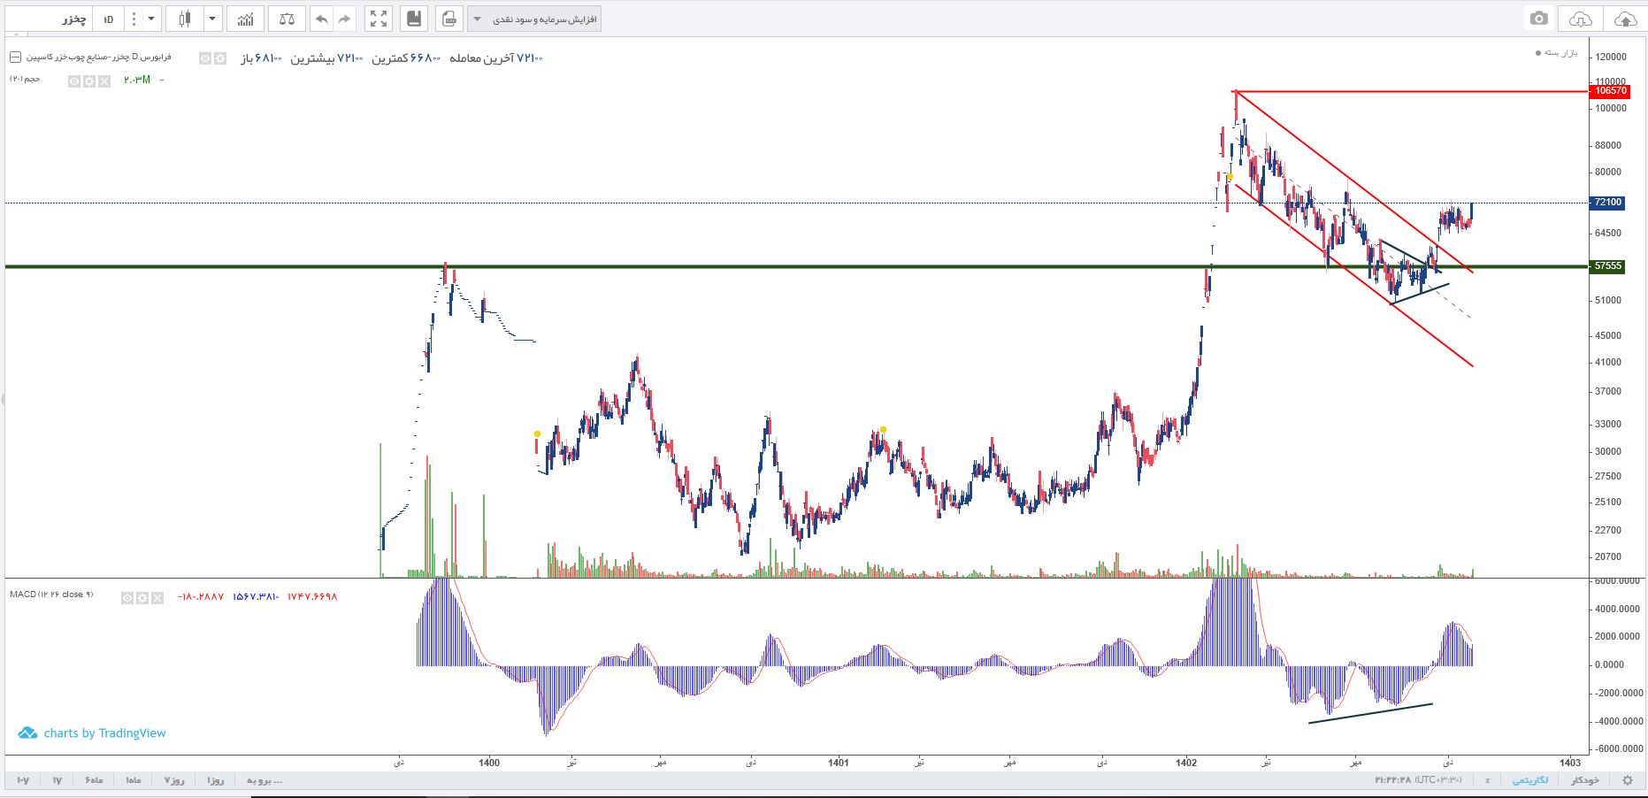1648x798 pixels.
Task: Open the three-dot interval options menu
Action: click(x=133, y=19)
